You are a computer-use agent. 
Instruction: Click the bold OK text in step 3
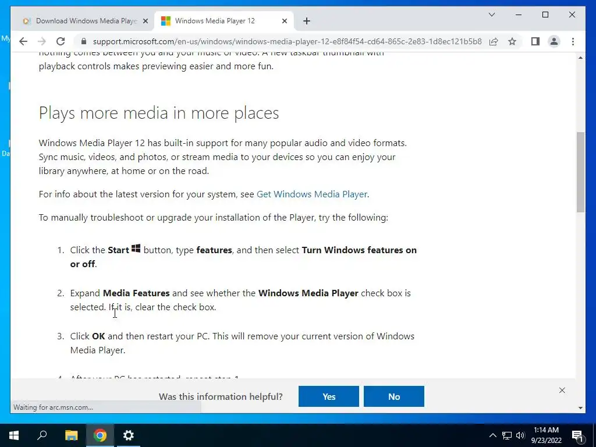[x=98, y=336]
